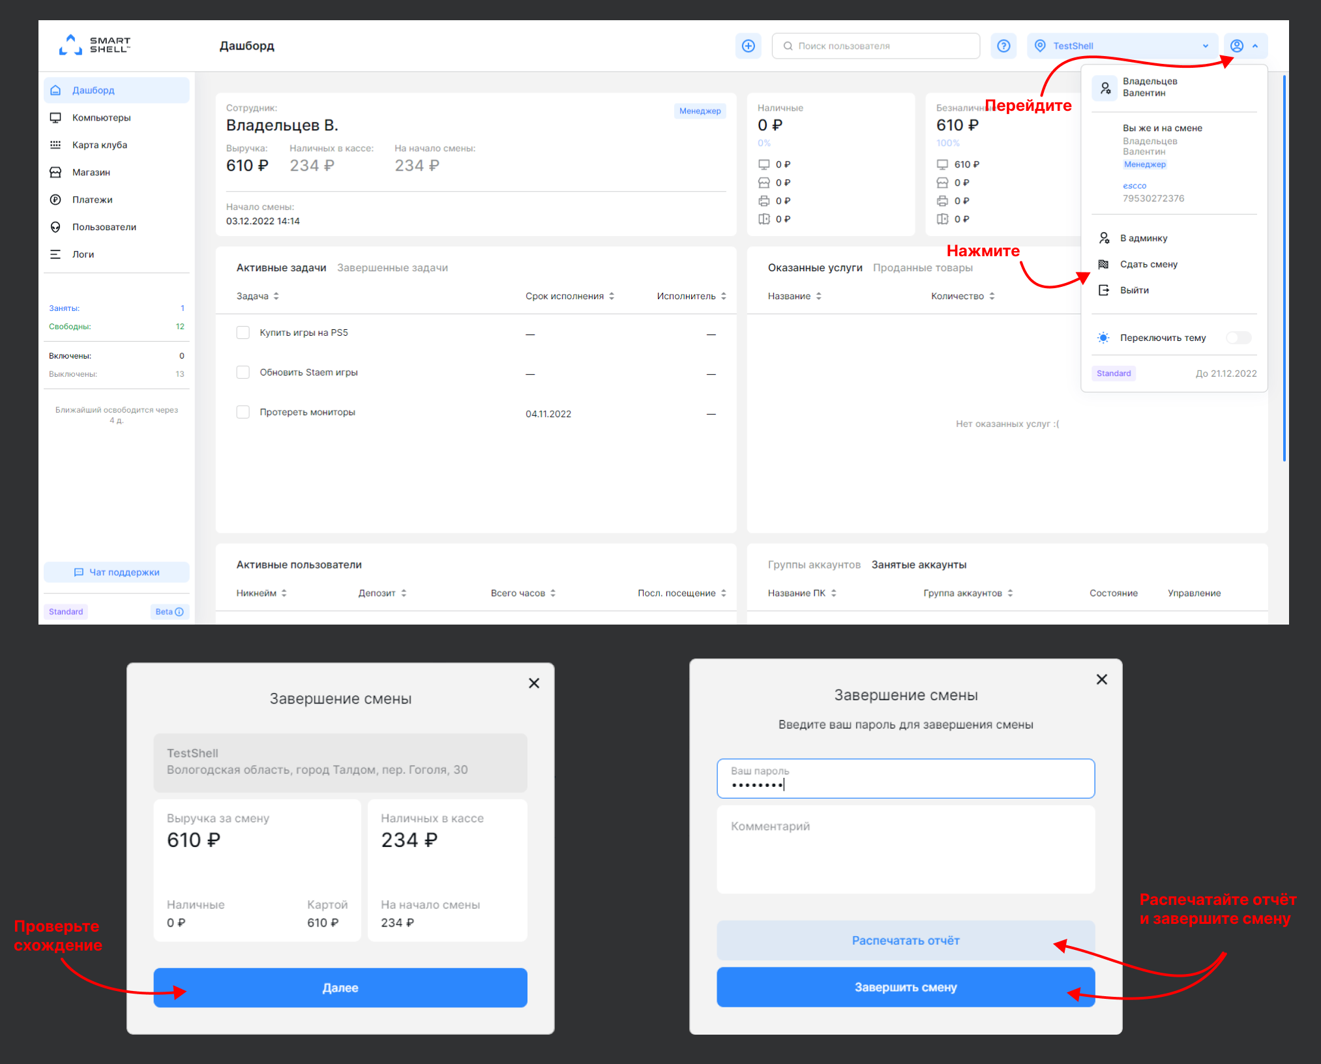Select Карта клуба in the sidebar
The width and height of the screenshot is (1321, 1064).
[x=99, y=145]
